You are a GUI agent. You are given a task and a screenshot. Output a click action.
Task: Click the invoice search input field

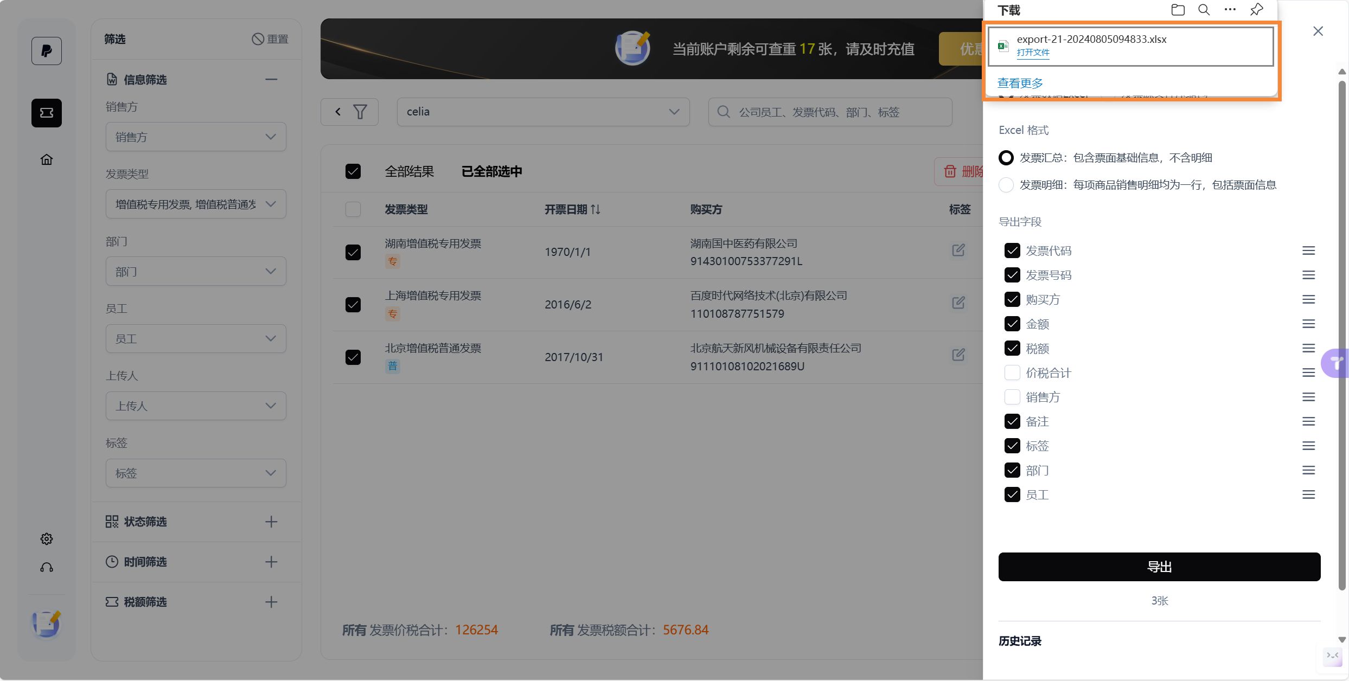[830, 112]
